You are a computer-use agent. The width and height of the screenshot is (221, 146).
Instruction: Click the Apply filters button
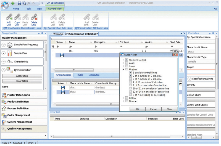coord(22,76)
